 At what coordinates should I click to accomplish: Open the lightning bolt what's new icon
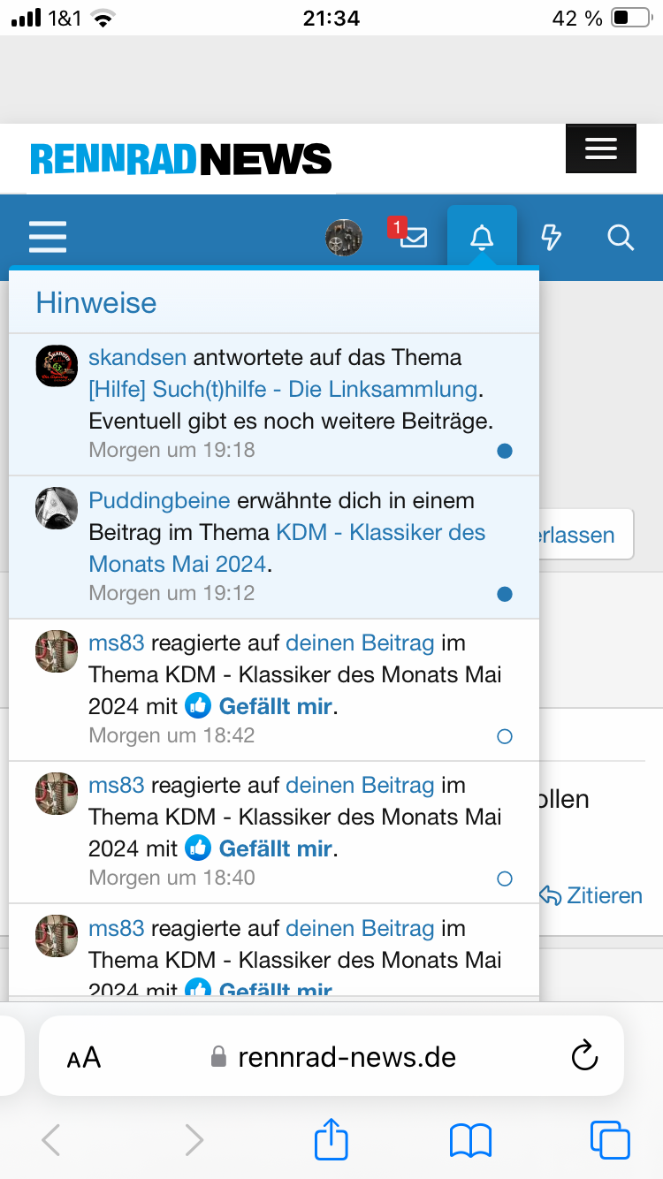[551, 237]
